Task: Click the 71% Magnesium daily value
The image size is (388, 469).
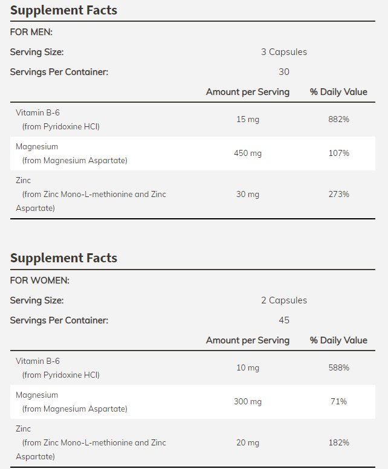Action: pyautogui.click(x=338, y=401)
